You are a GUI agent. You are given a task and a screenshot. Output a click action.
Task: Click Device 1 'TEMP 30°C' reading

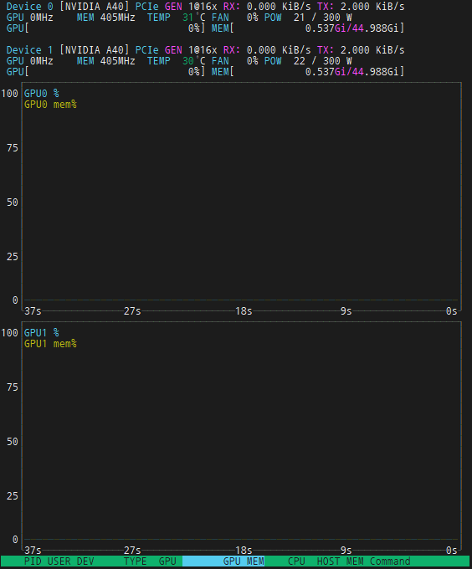(177, 61)
